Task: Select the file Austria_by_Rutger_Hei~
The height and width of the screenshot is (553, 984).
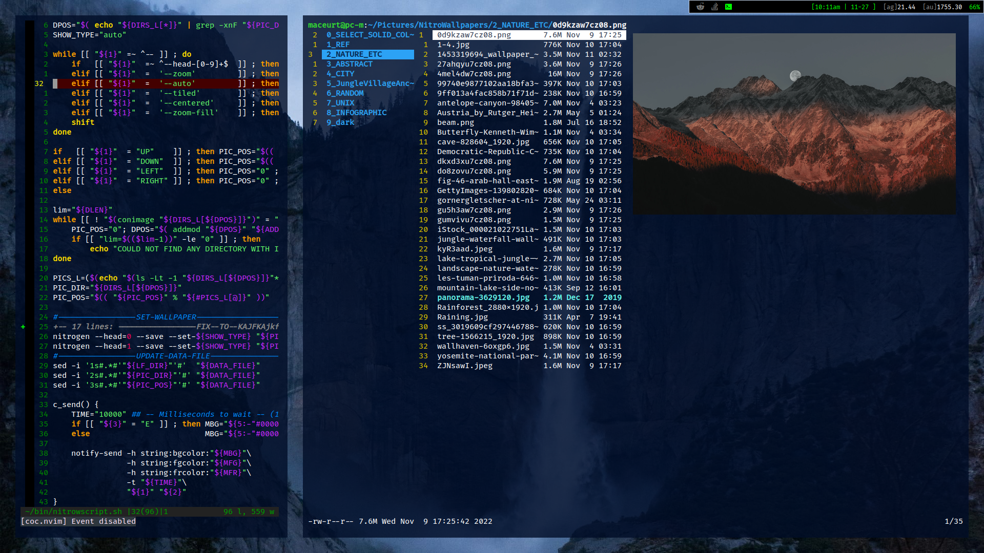Action: click(529, 113)
